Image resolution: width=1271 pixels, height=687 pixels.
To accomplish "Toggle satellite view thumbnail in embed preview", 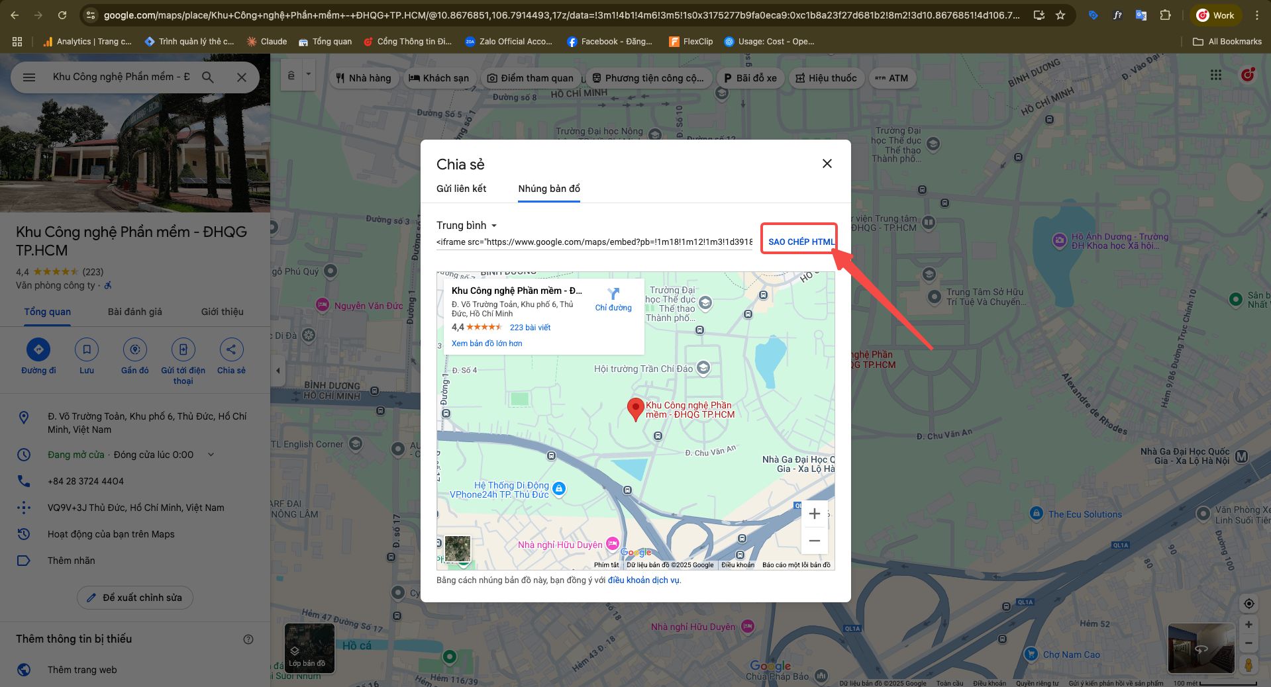I will point(457,549).
